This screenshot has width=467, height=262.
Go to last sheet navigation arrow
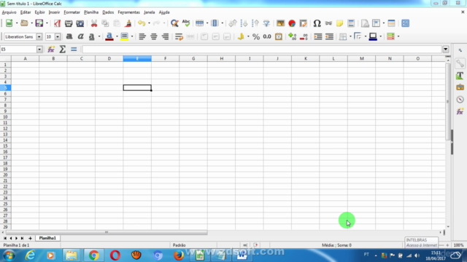(22, 238)
